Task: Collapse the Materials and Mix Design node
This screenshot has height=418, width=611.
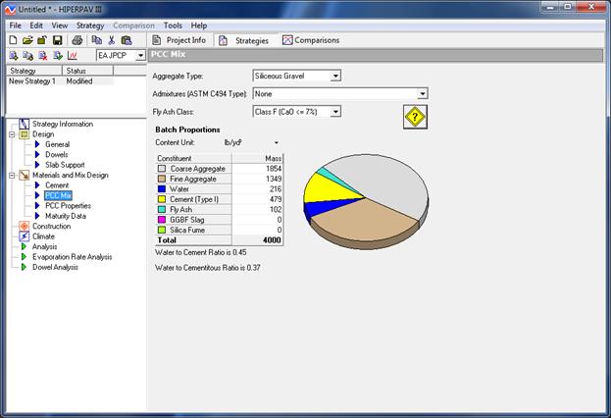Action: click(x=12, y=176)
